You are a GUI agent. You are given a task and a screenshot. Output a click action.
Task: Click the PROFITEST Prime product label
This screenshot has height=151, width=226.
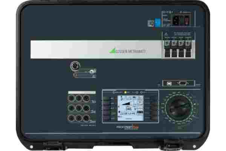(127, 127)
